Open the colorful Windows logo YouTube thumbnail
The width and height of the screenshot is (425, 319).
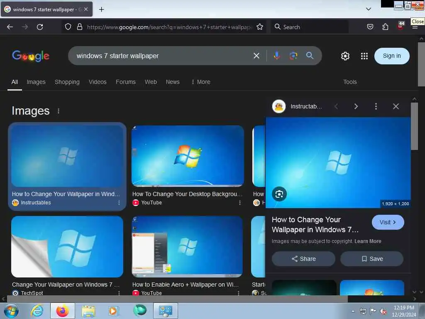point(188,156)
